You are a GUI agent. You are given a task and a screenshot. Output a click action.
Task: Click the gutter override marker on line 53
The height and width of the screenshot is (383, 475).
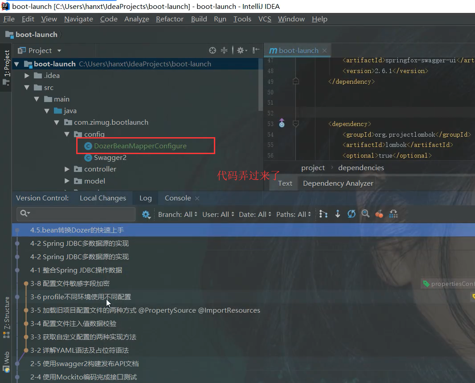point(282,123)
